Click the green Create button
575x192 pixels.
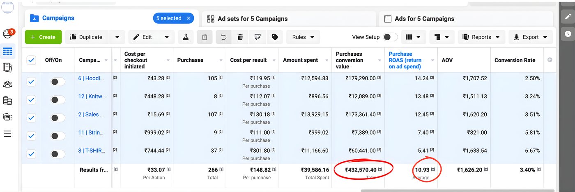[x=43, y=37]
